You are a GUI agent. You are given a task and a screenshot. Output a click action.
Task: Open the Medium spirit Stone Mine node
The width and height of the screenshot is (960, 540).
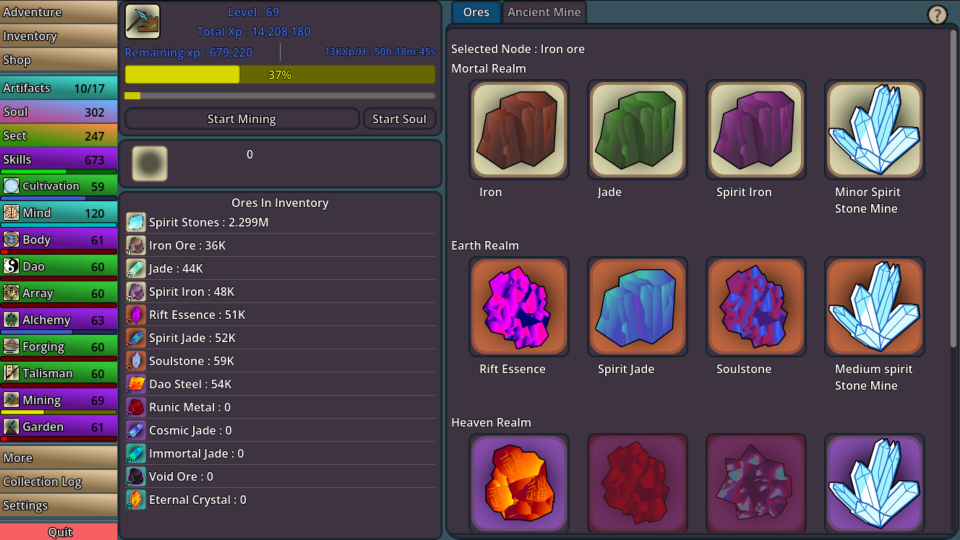point(874,306)
